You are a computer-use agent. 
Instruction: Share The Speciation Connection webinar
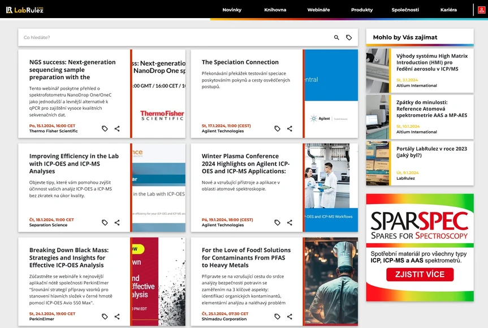click(290, 128)
